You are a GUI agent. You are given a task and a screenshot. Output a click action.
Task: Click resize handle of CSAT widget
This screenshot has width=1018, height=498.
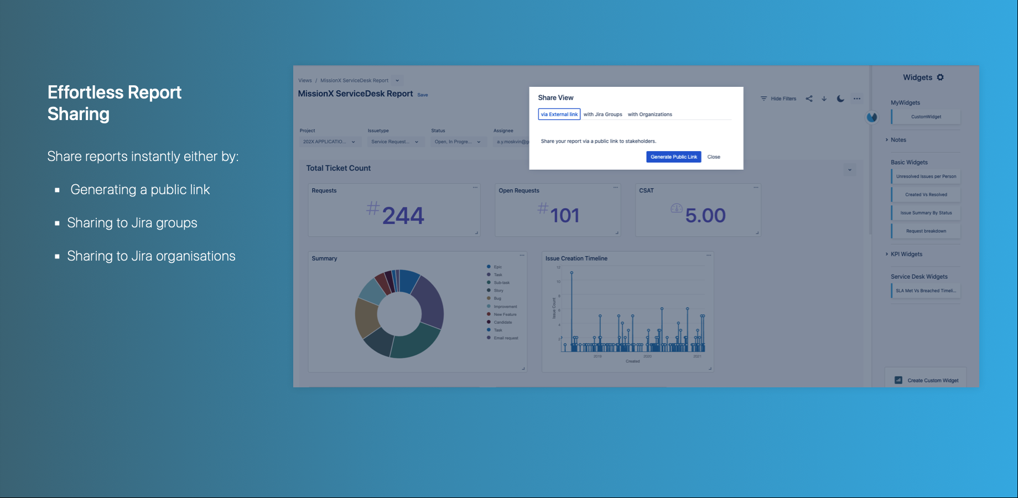(x=757, y=233)
